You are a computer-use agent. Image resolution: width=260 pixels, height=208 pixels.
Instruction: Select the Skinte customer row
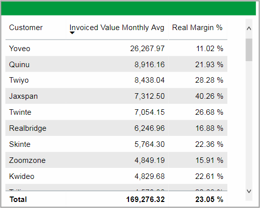[x=116, y=144]
